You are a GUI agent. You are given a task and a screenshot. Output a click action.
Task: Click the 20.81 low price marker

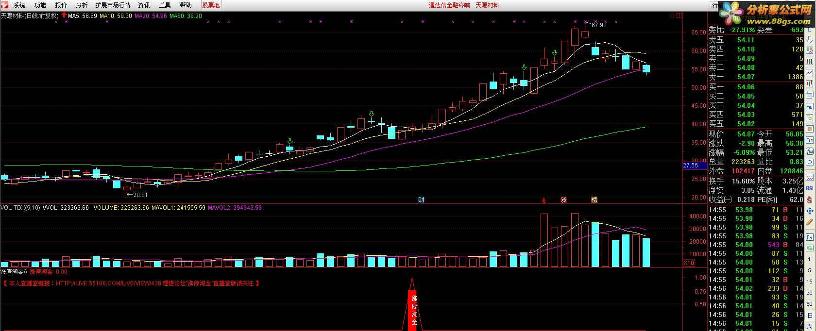point(140,195)
